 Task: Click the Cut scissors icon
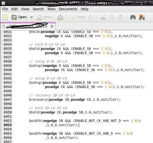click(x=103, y=17)
